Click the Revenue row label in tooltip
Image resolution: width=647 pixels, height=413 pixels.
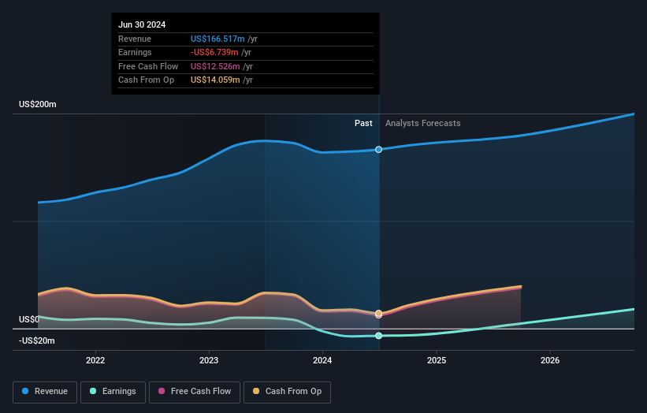[x=135, y=39]
